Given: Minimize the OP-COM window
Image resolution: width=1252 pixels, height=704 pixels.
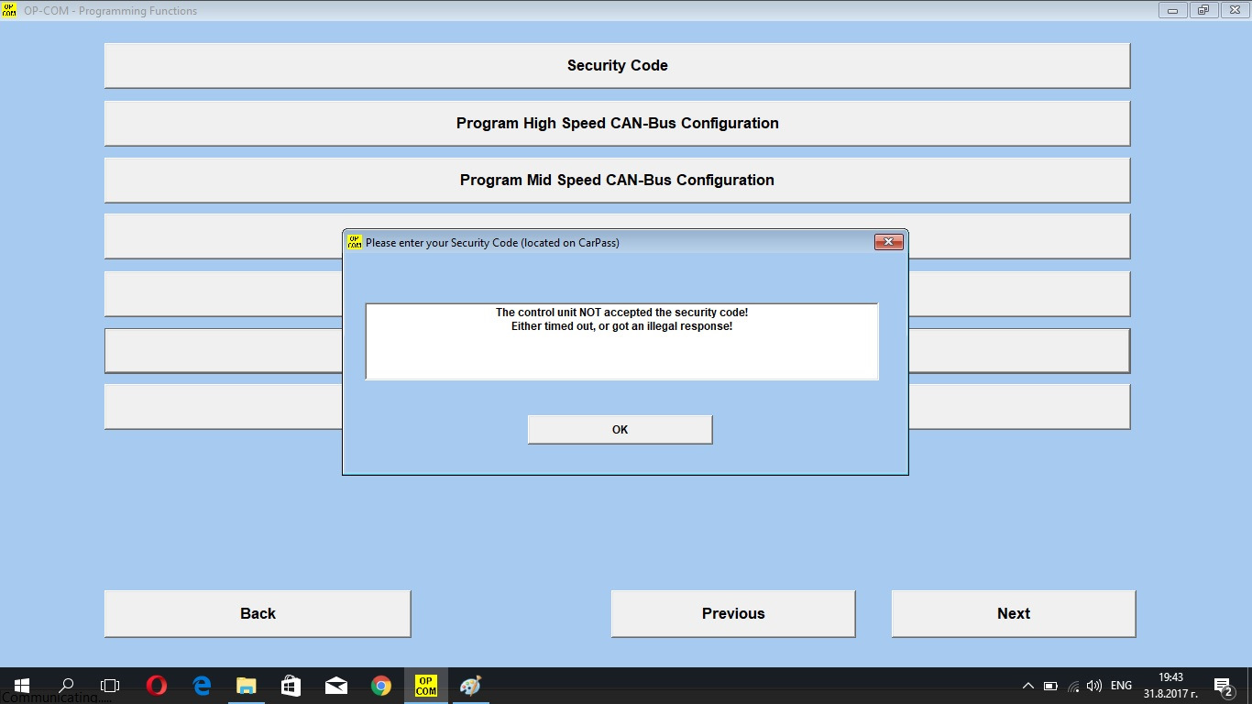Looking at the screenshot, I should tap(1172, 11).
